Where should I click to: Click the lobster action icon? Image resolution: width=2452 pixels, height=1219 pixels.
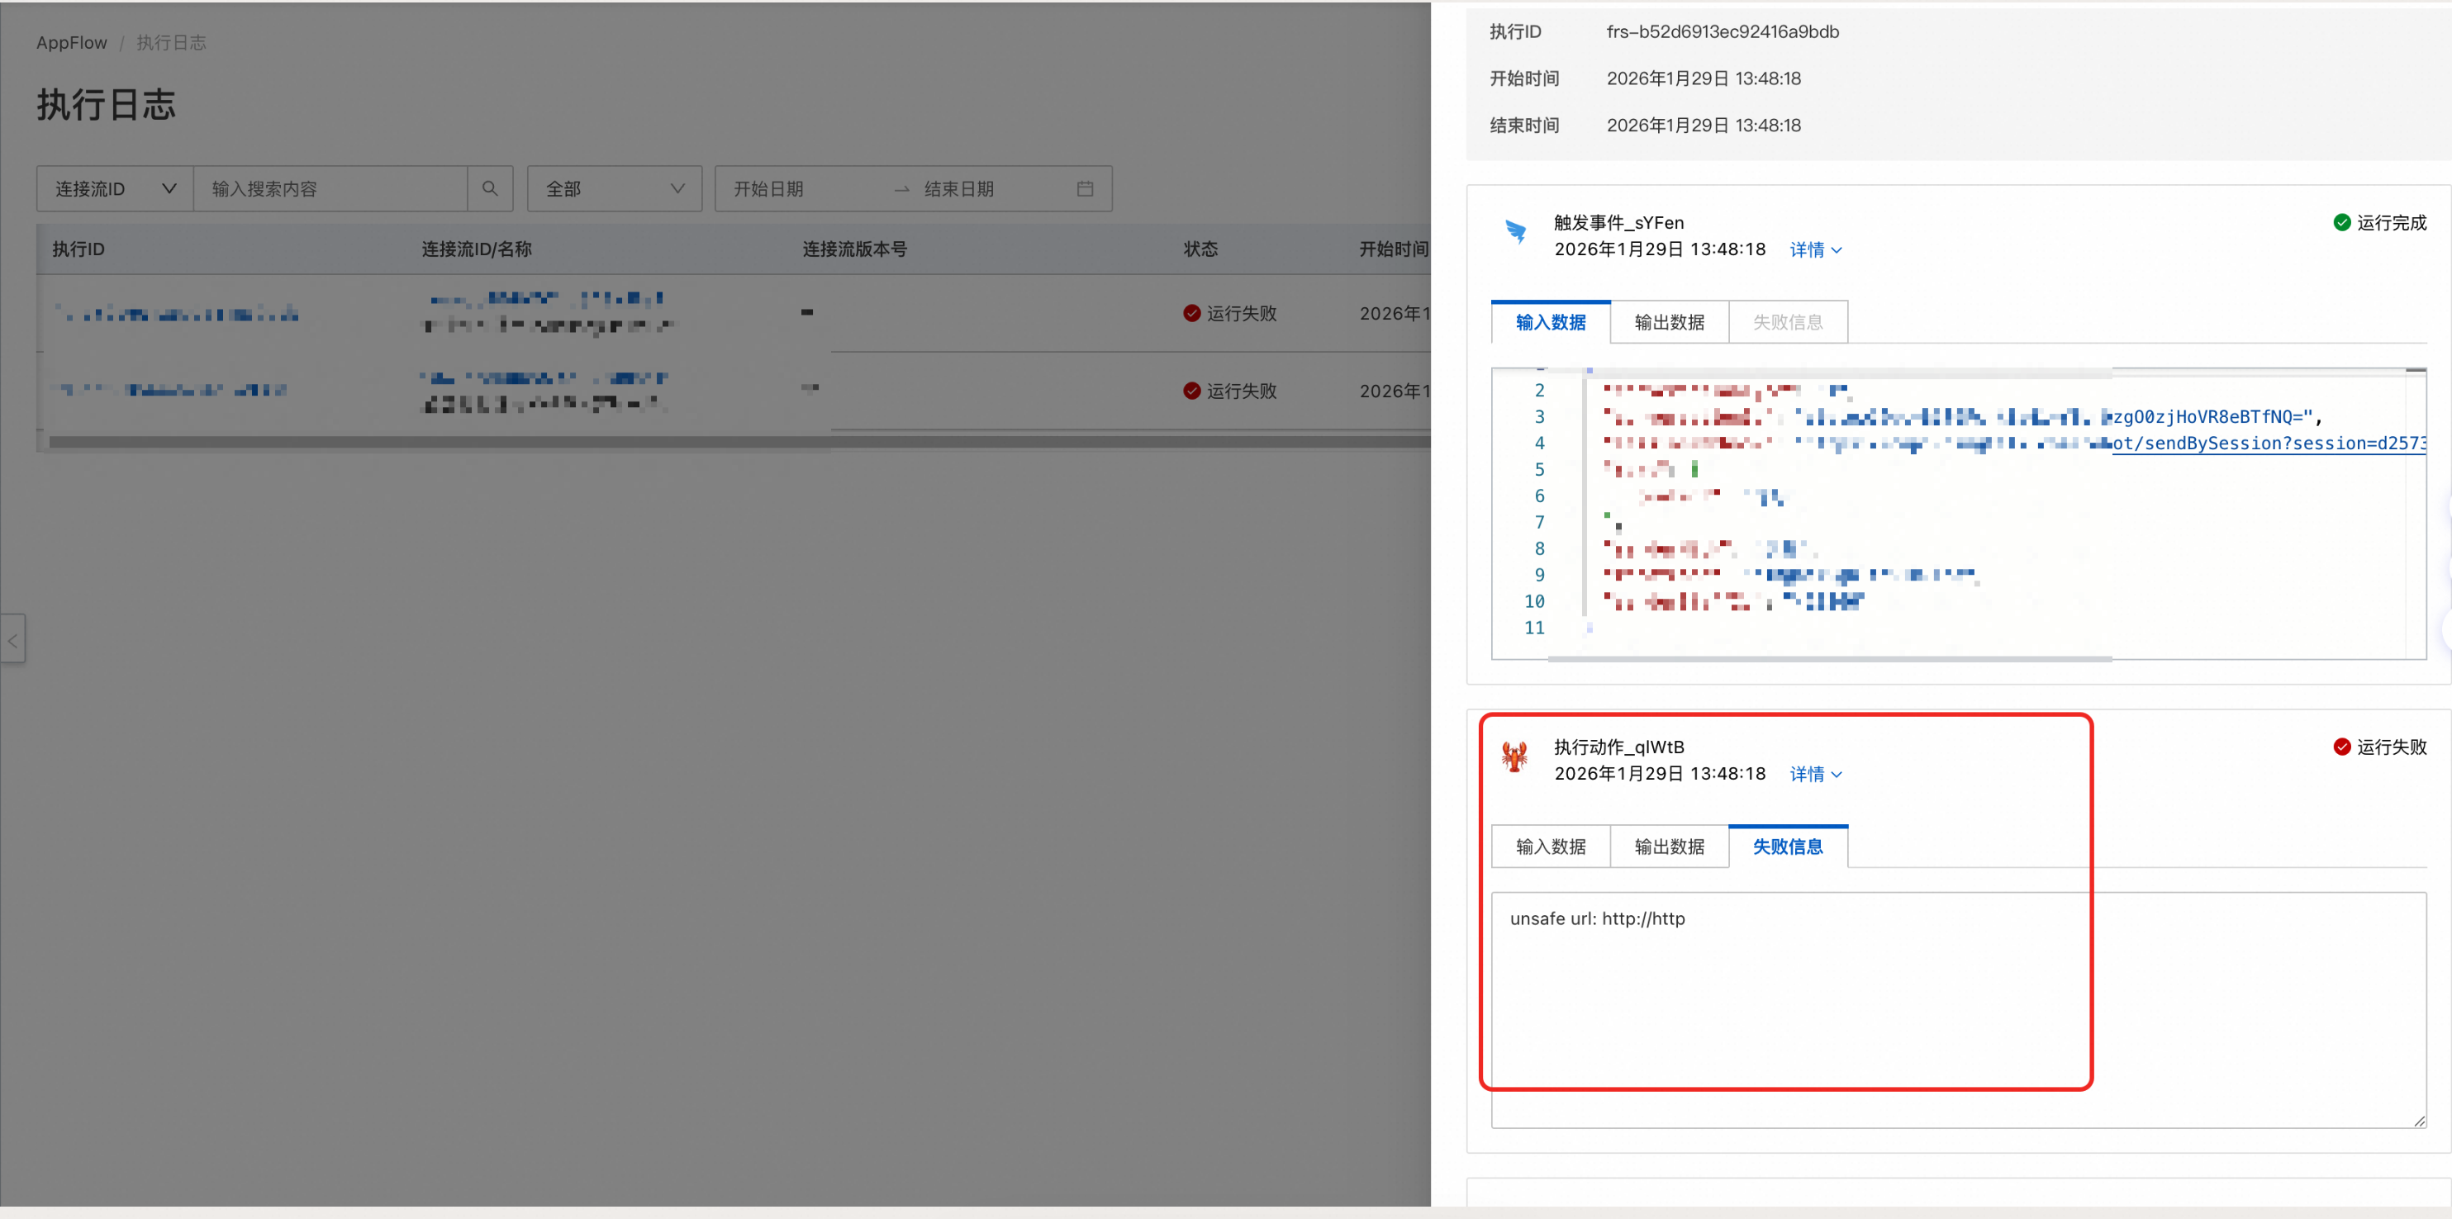(1514, 757)
